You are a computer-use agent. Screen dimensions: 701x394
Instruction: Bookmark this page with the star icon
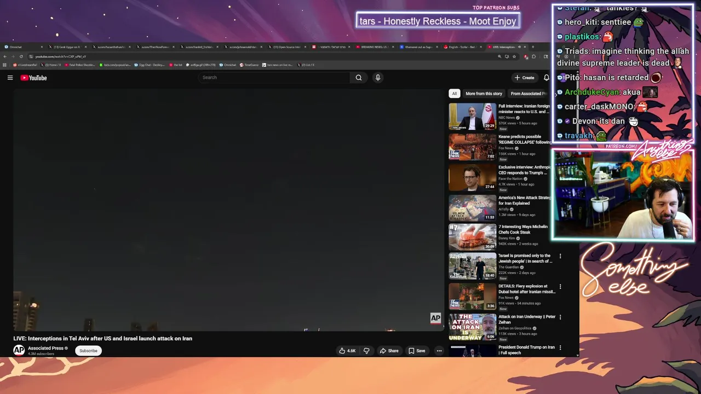514,56
